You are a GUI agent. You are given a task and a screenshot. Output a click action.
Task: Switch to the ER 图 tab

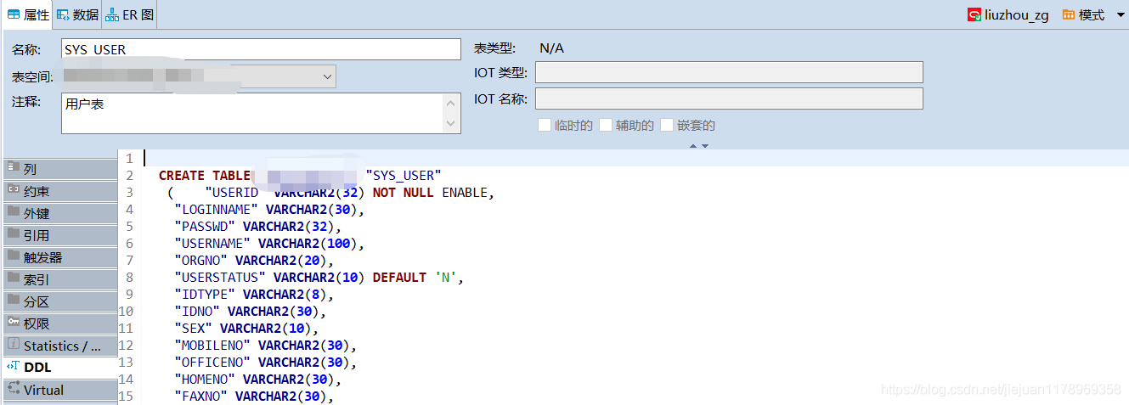tap(131, 14)
